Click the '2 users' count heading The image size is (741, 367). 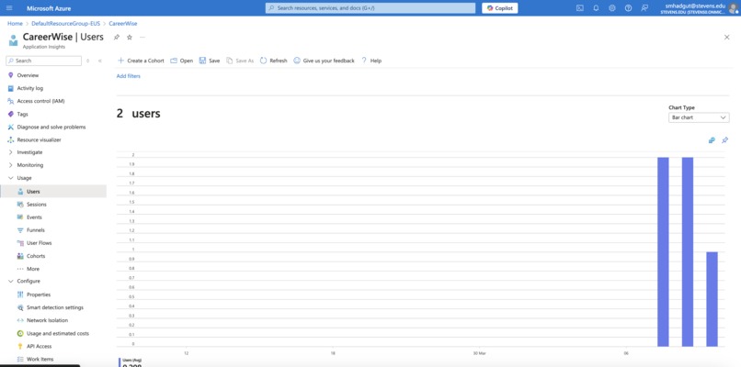[139, 114]
